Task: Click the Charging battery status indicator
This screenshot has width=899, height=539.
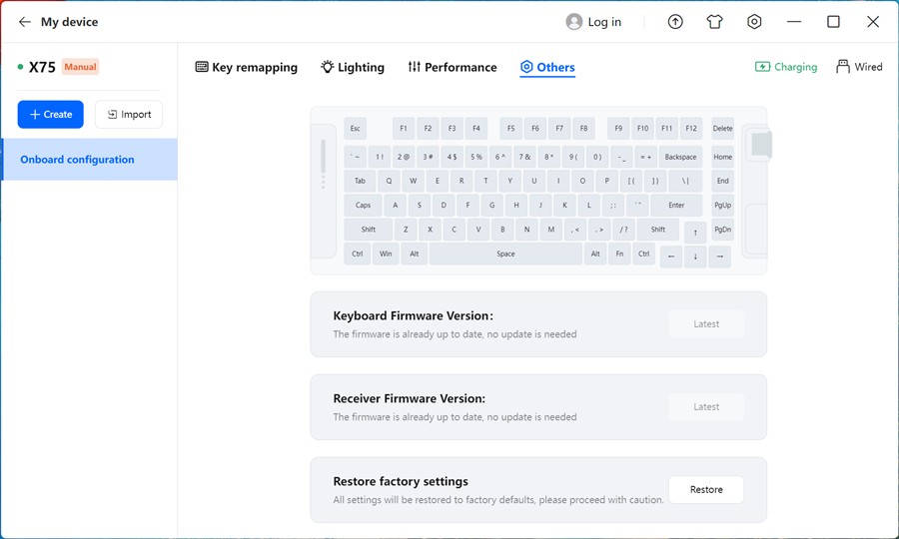Action: [786, 67]
